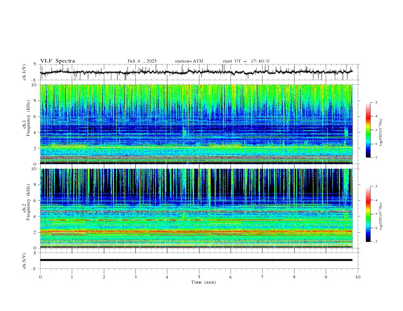Viewport: 403px width, 311px height.
Task: Click the upper 'log(PSD)(V²/Hz)' colorbar label
Action: point(381,133)
